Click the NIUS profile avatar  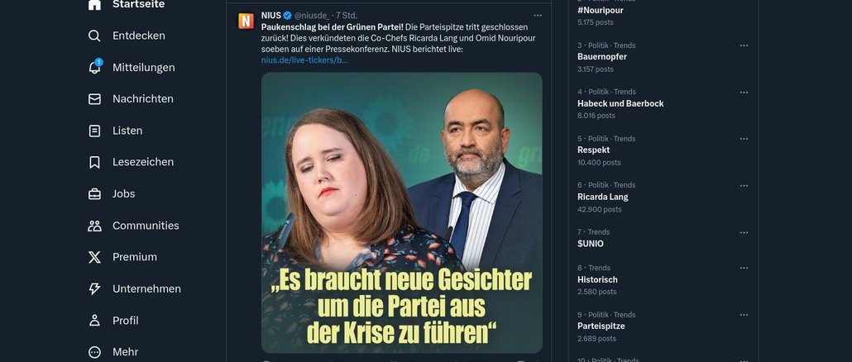247,21
